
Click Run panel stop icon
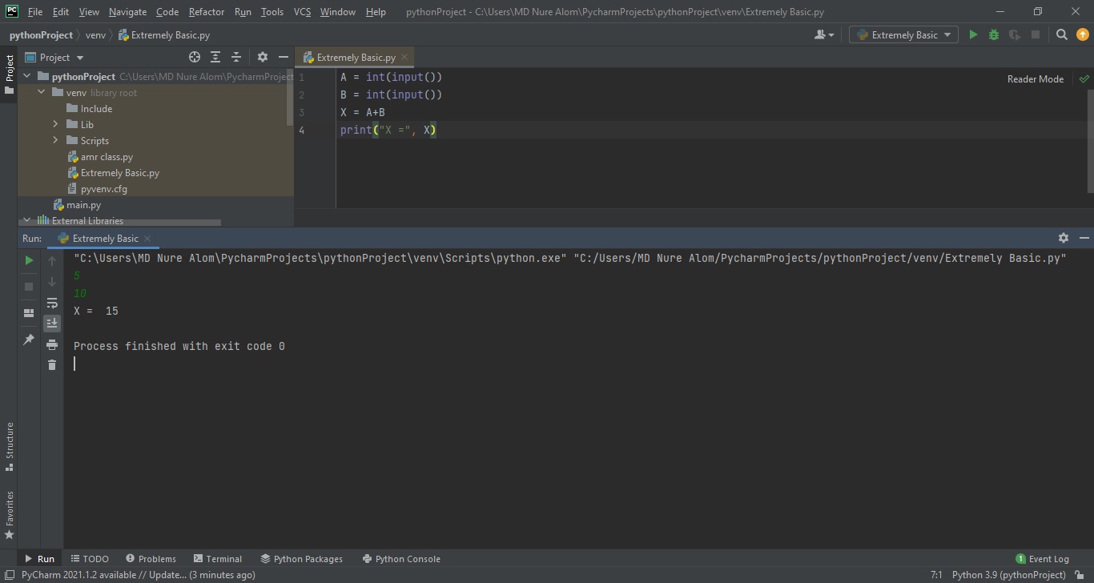[x=29, y=286]
